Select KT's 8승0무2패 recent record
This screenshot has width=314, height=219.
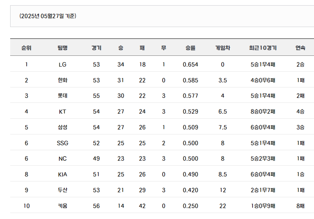(263, 112)
